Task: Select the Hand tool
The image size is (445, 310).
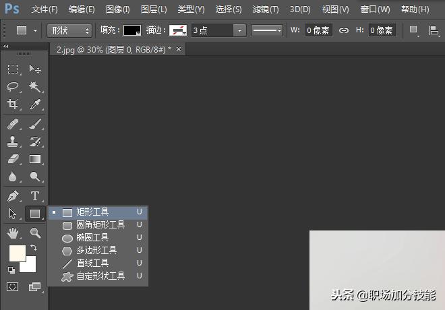Action: coord(13,233)
